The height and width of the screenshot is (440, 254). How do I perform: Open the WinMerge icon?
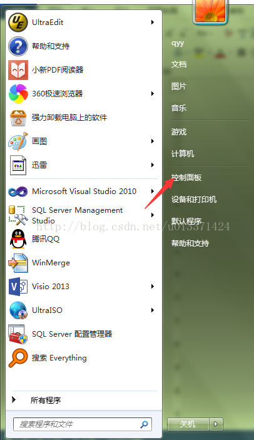[x=18, y=263]
